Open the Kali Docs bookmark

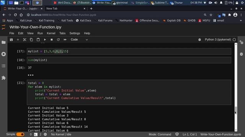coord(83,21)
